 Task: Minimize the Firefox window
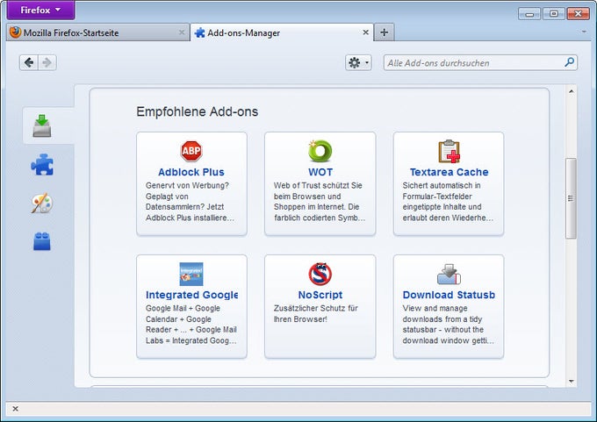pyautogui.click(x=529, y=14)
